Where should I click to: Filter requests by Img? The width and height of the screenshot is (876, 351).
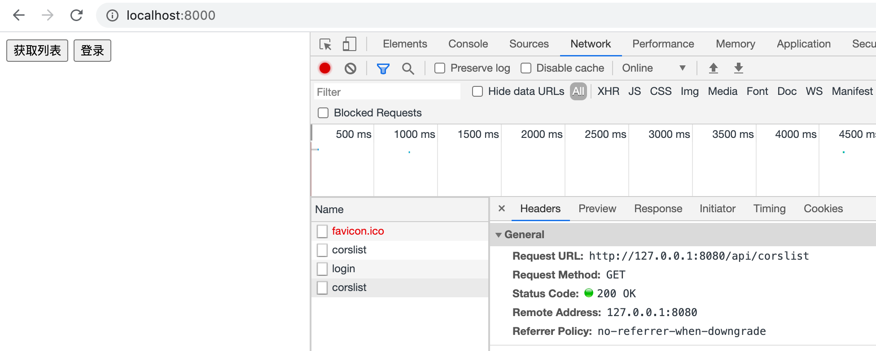tap(689, 91)
